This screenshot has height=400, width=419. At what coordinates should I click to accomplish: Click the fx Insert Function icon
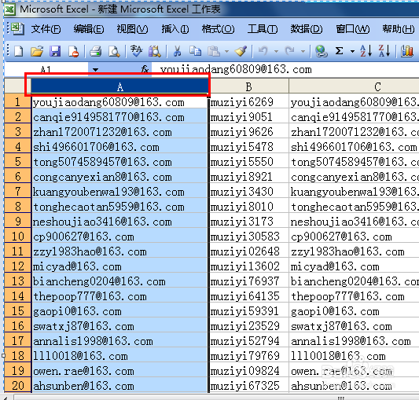click(x=145, y=70)
